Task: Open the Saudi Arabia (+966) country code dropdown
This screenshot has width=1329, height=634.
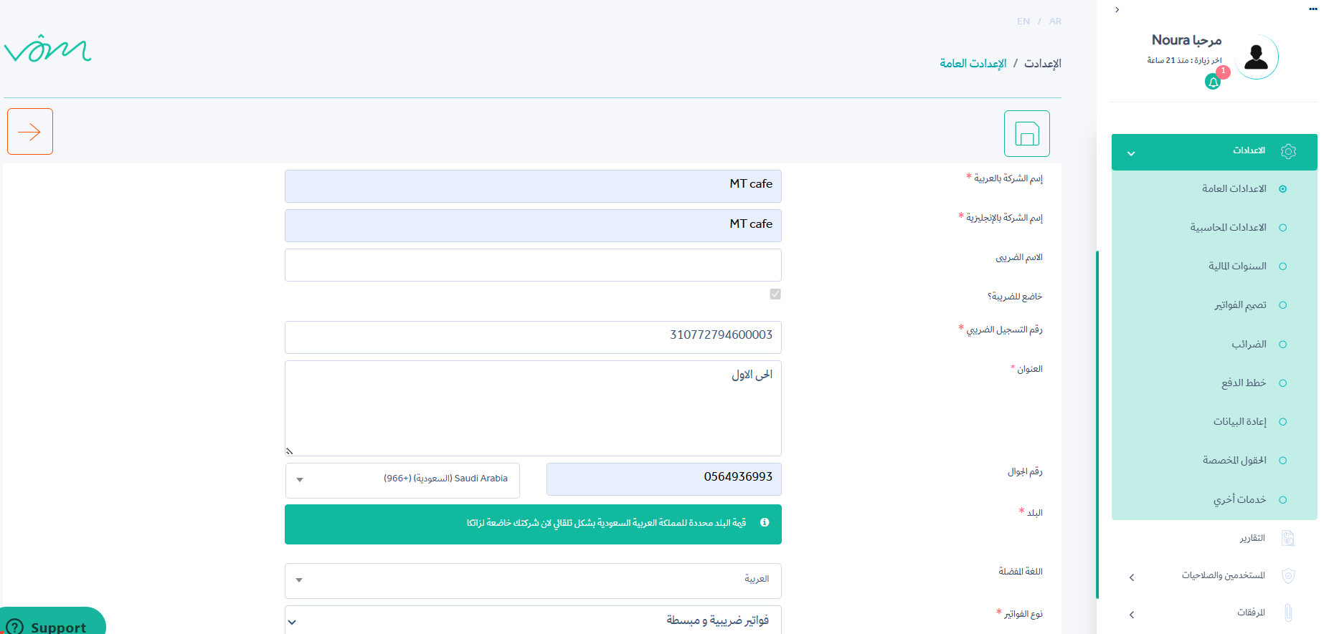Action: 402,480
